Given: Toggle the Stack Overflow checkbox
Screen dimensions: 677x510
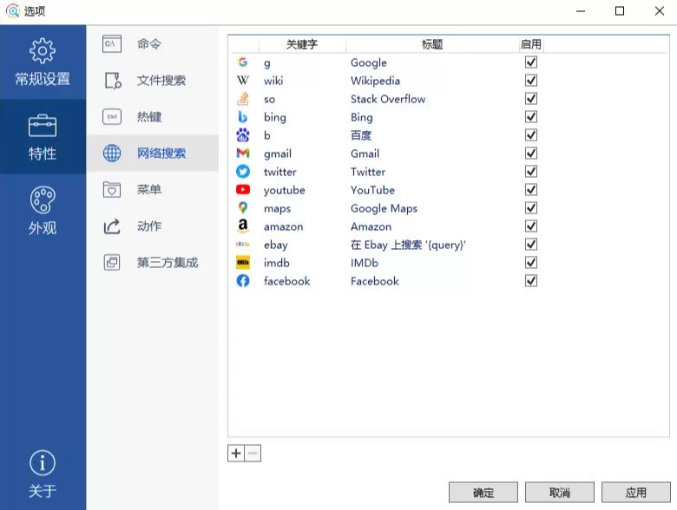Looking at the screenshot, I should point(531,99).
